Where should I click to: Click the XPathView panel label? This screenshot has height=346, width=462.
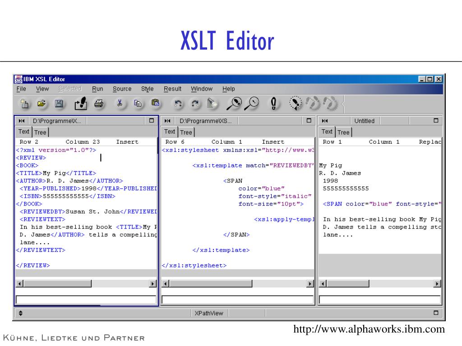(x=209, y=313)
